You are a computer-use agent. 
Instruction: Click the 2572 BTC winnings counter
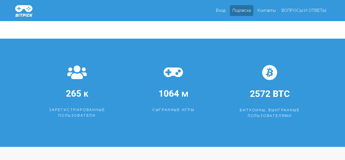coord(270,94)
